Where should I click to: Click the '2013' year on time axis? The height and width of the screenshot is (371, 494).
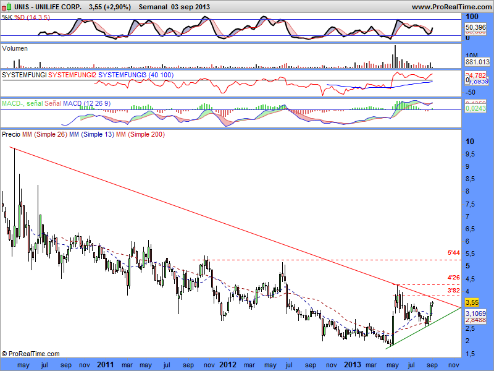click(x=352, y=365)
